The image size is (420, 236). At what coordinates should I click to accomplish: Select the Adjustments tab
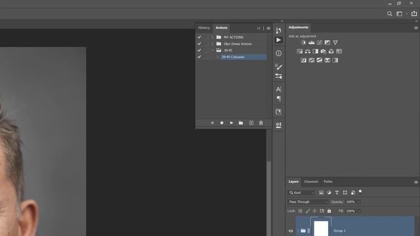point(299,28)
